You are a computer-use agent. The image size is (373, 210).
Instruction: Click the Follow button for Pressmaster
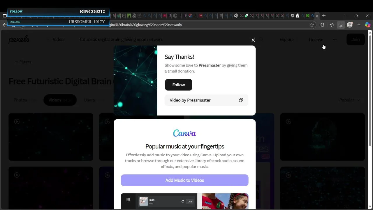179,85
